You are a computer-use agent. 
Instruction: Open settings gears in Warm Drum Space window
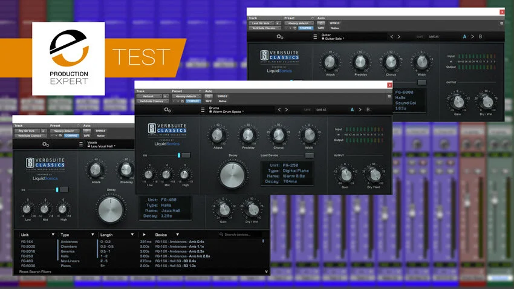(x=168, y=110)
